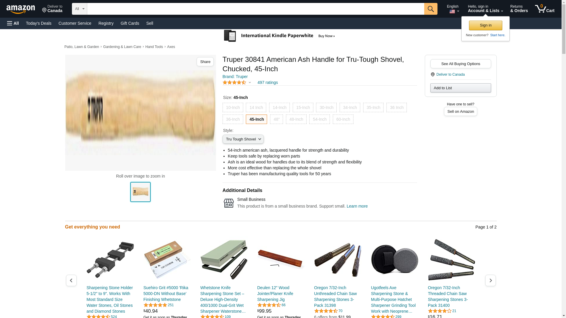Select the product image thumbnail
This screenshot has width=566, height=318.
[140, 192]
